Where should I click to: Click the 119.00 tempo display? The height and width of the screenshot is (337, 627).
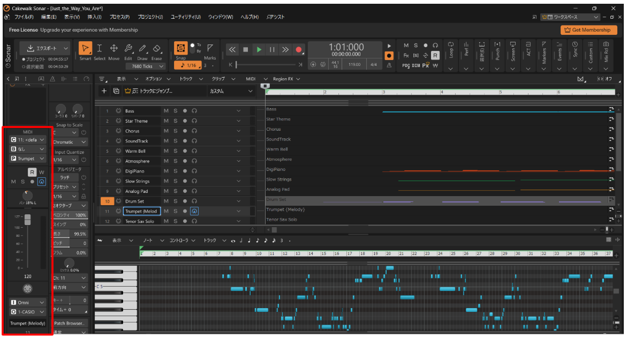tap(354, 64)
